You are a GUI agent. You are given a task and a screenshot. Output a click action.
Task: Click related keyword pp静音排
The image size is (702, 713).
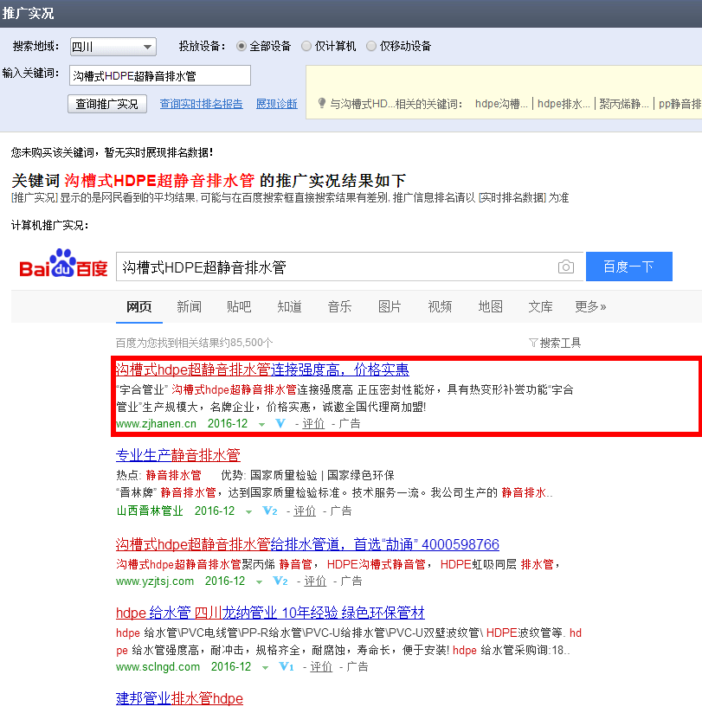[x=680, y=104]
